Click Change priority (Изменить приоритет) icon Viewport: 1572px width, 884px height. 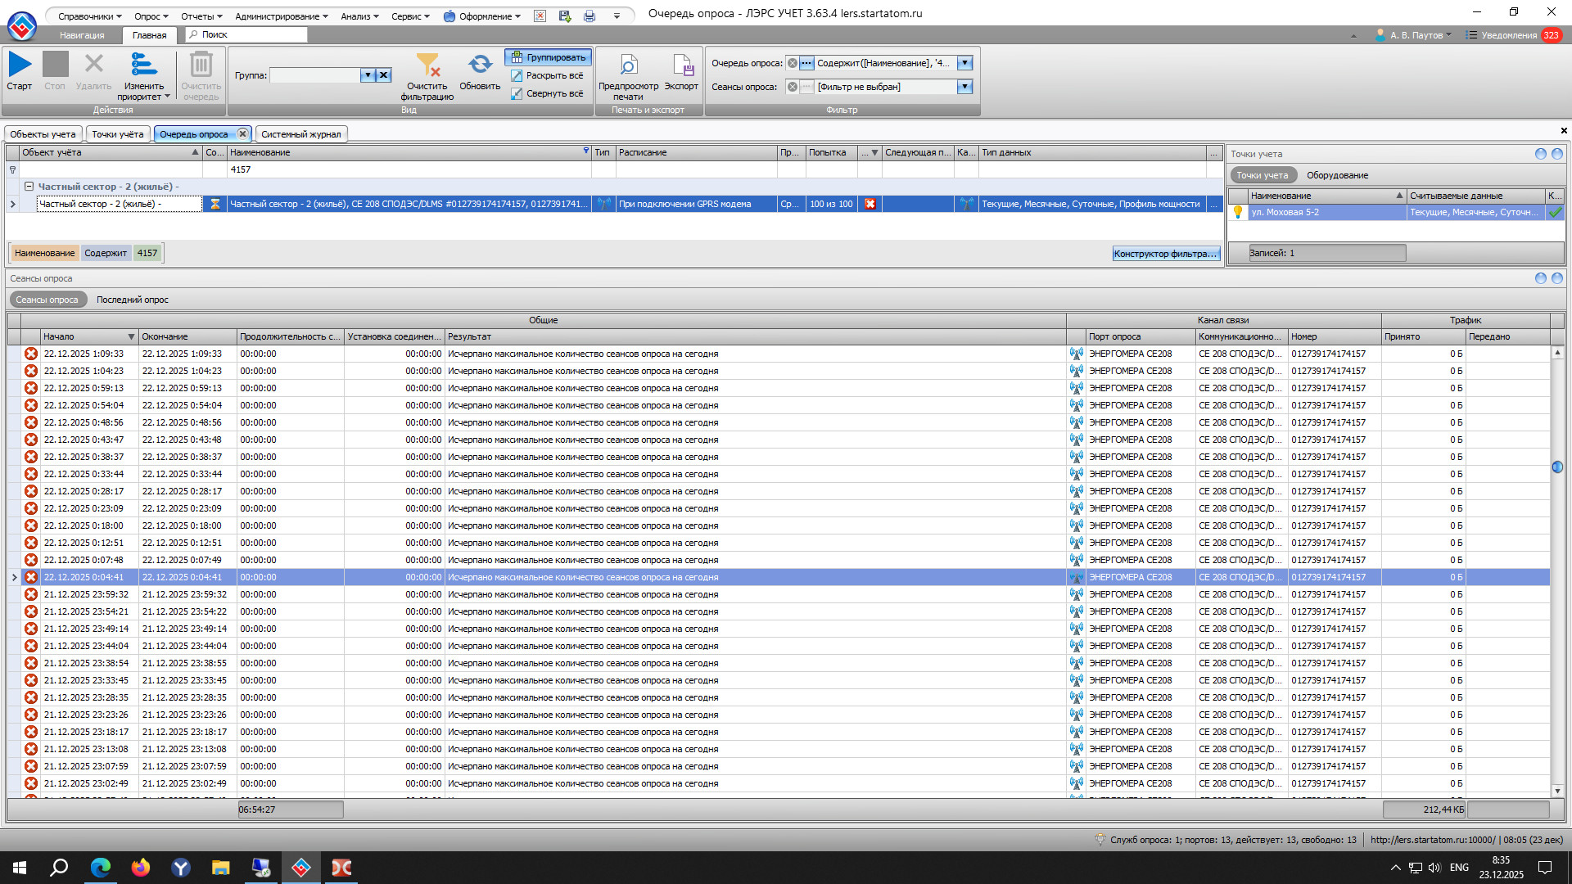[143, 65]
